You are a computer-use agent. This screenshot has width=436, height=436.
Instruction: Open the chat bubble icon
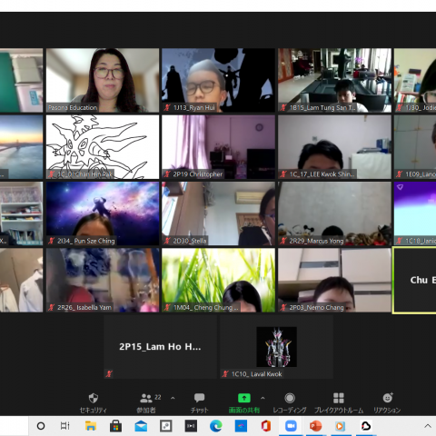(x=199, y=398)
